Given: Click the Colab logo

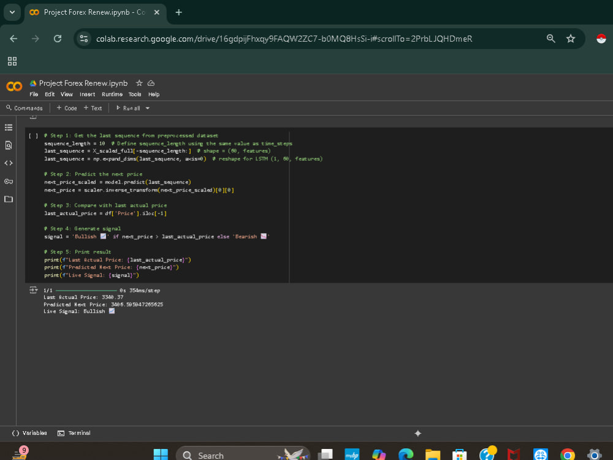Looking at the screenshot, I should tap(14, 86).
